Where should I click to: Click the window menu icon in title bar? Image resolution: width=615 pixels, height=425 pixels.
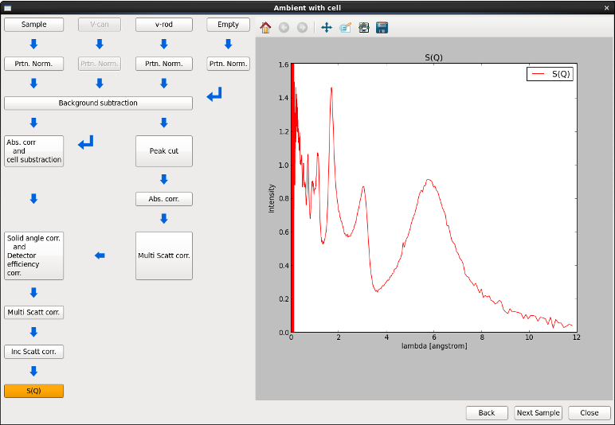pyautogui.click(x=7, y=8)
